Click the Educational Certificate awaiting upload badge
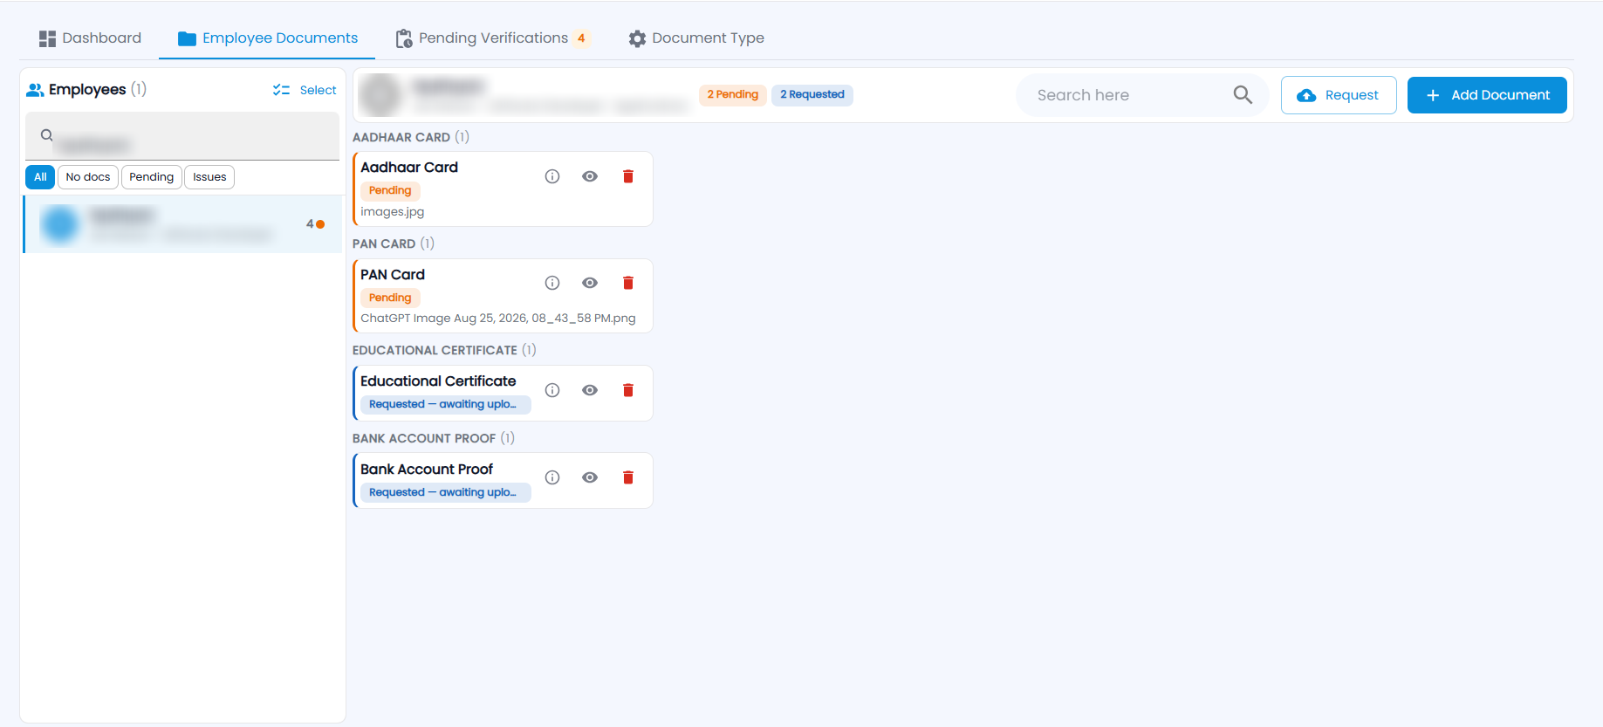This screenshot has height=727, width=1603. 445,404
